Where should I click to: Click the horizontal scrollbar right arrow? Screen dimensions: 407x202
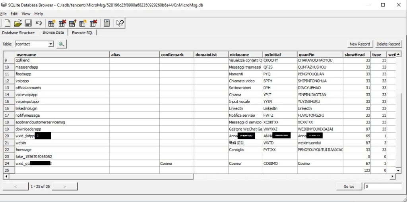pyautogui.click(x=393, y=176)
